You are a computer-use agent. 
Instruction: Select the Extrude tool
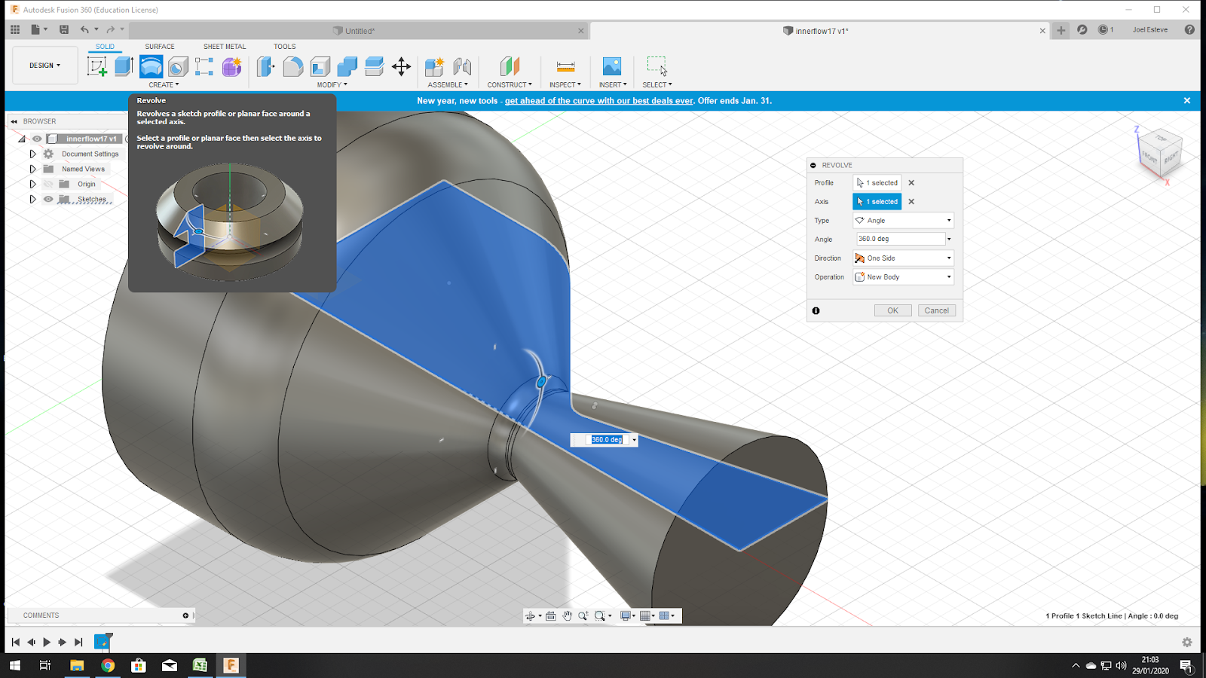pos(122,67)
